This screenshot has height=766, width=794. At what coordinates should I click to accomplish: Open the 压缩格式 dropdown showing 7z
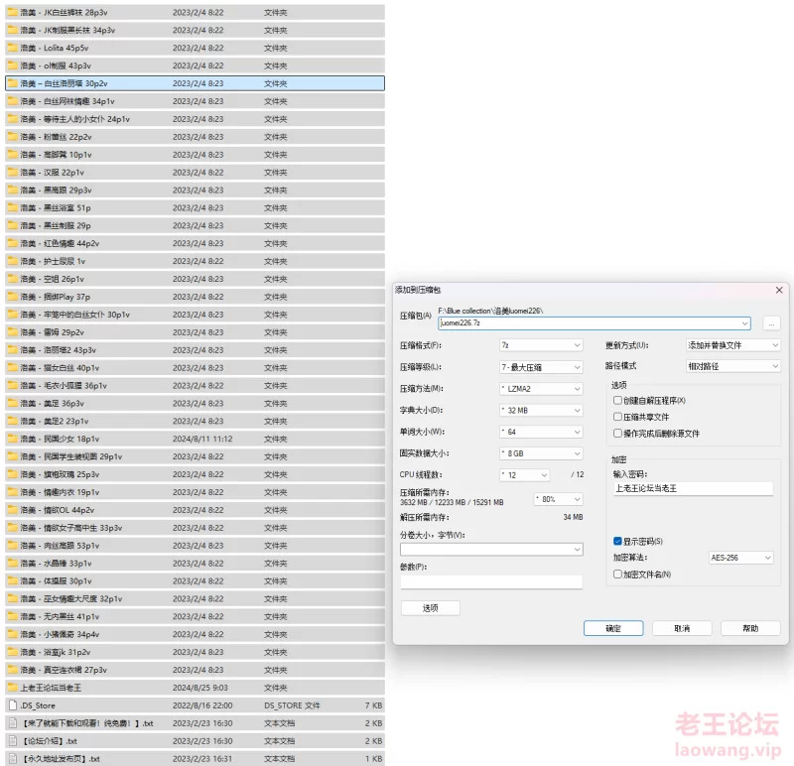pyautogui.click(x=541, y=345)
